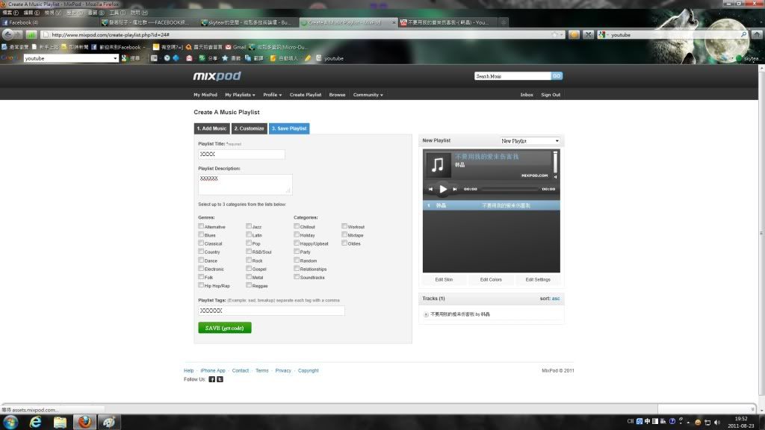Click the Firefox icon in the taskbar

pos(84,423)
